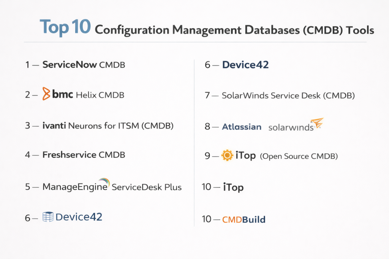This screenshot has width=389, height=259.
Task: Click the Atlassian label
Action: coord(242,127)
